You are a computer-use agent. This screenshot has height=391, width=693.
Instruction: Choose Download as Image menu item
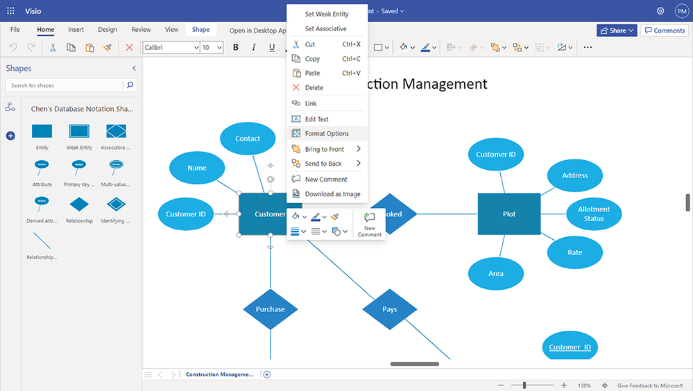click(x=327, y=194)
